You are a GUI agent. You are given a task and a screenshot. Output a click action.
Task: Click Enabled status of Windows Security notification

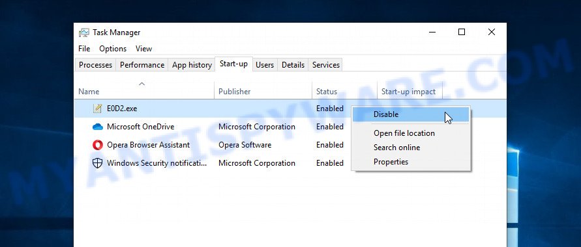(x=330, y=162)
